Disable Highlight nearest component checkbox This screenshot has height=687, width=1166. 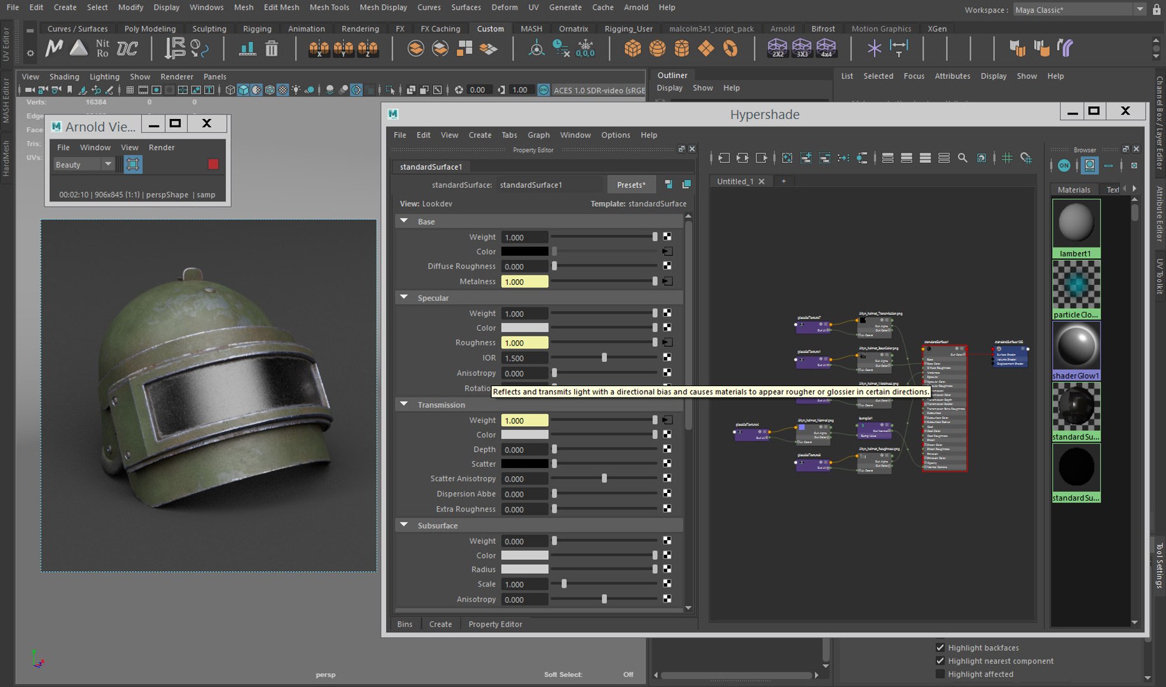click(940, 661)
